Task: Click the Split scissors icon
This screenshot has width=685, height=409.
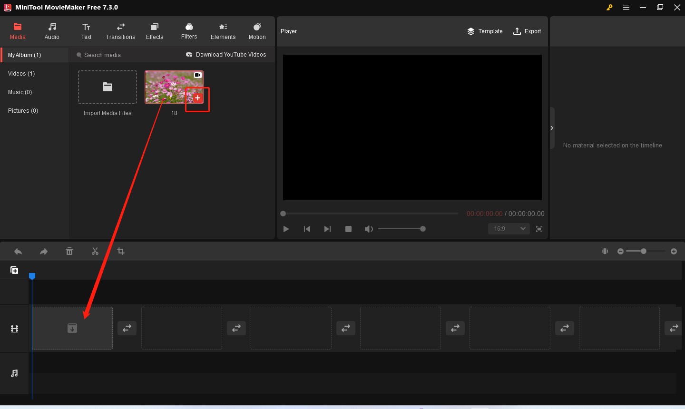Action: click(95, 252)
